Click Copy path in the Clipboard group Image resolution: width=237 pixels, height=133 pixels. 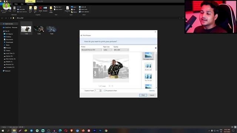tap(21, 9)
